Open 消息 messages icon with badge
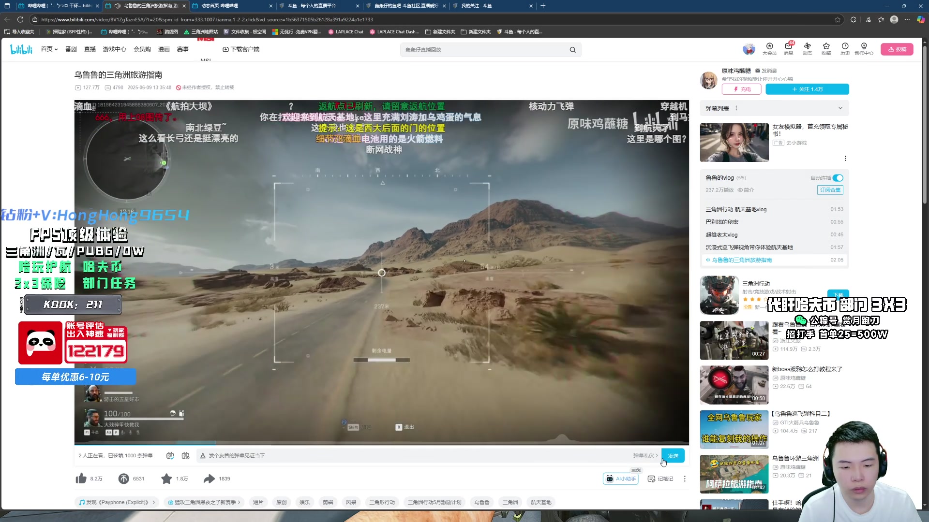 click(788, 49)
